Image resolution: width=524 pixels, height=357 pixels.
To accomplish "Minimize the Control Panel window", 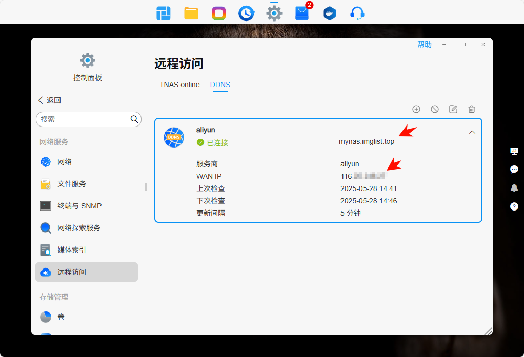I will tap(444, 45).
